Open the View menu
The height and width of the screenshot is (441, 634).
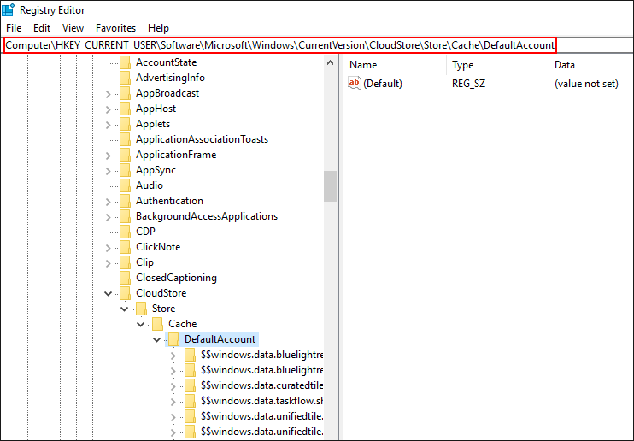coord(73,28)
